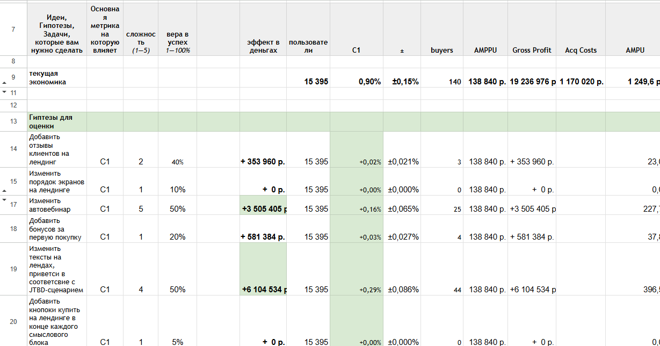
Task: Select the 'Изменить тексты на лендах' hypothesis cell
Action: pos(57,269)
